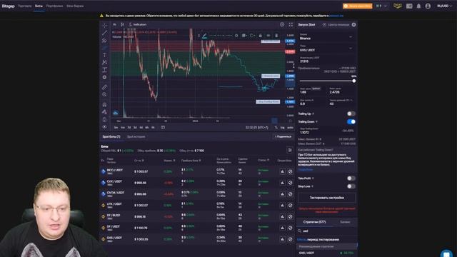Click the lock icon in the floating drawing toolbar
Viewport: 457px width, 257px height.
tap(260, 36)
